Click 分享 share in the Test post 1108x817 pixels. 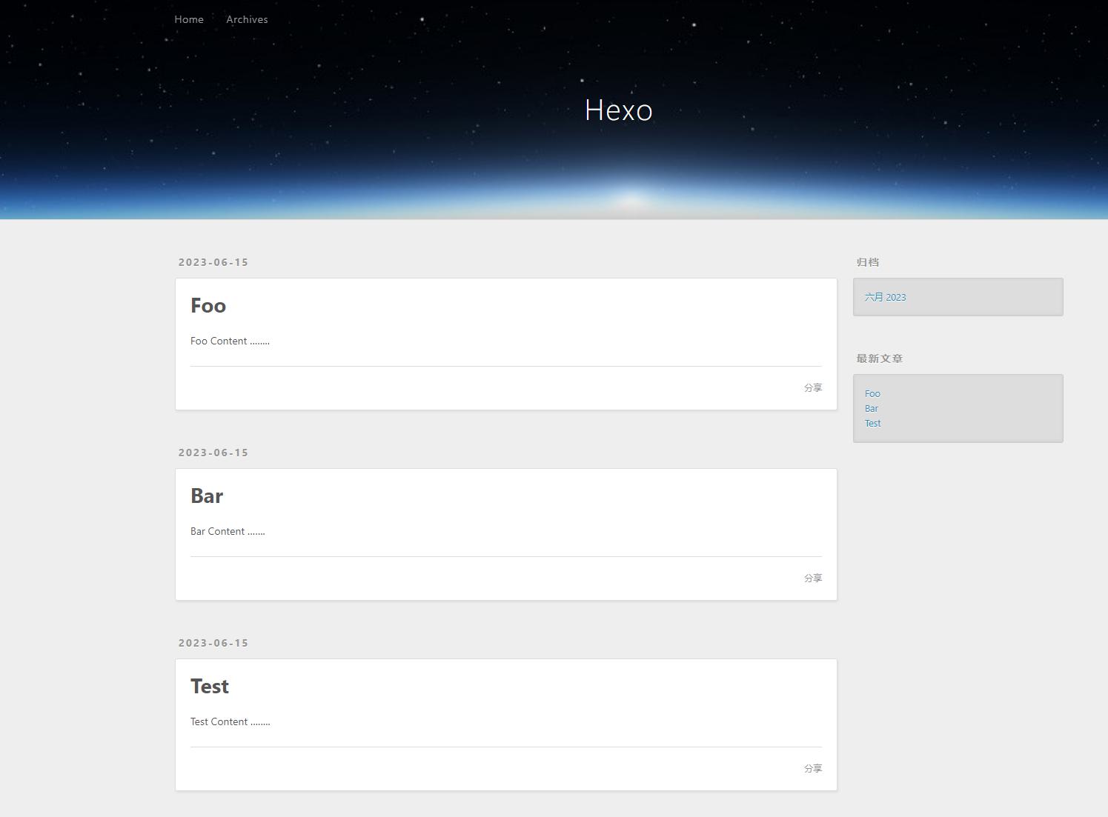click(813, 768)
